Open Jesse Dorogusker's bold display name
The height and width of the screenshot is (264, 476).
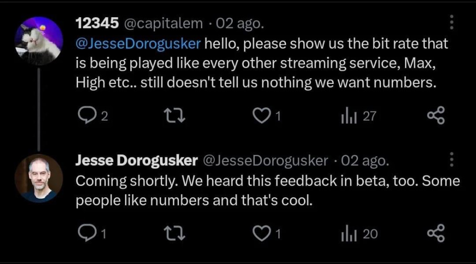pos(137,161)
